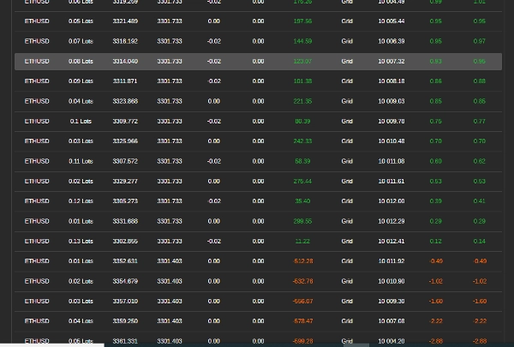Screen dimensions: 514x347
Task: Click the profit value 276.44
Action: 302,181
